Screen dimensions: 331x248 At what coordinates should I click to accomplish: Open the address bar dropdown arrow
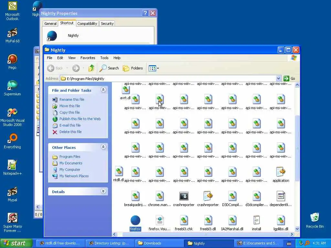(x=278, y=78)
